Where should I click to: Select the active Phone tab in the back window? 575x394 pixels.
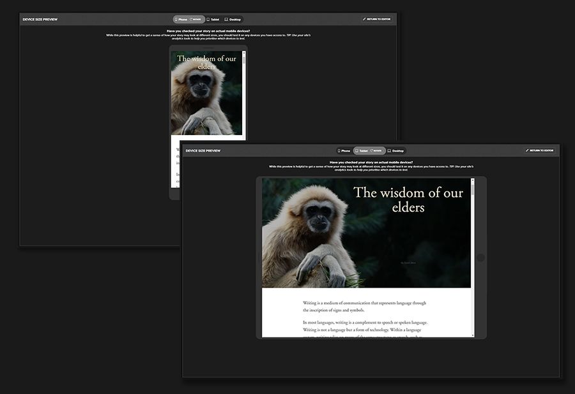(180, 20)
